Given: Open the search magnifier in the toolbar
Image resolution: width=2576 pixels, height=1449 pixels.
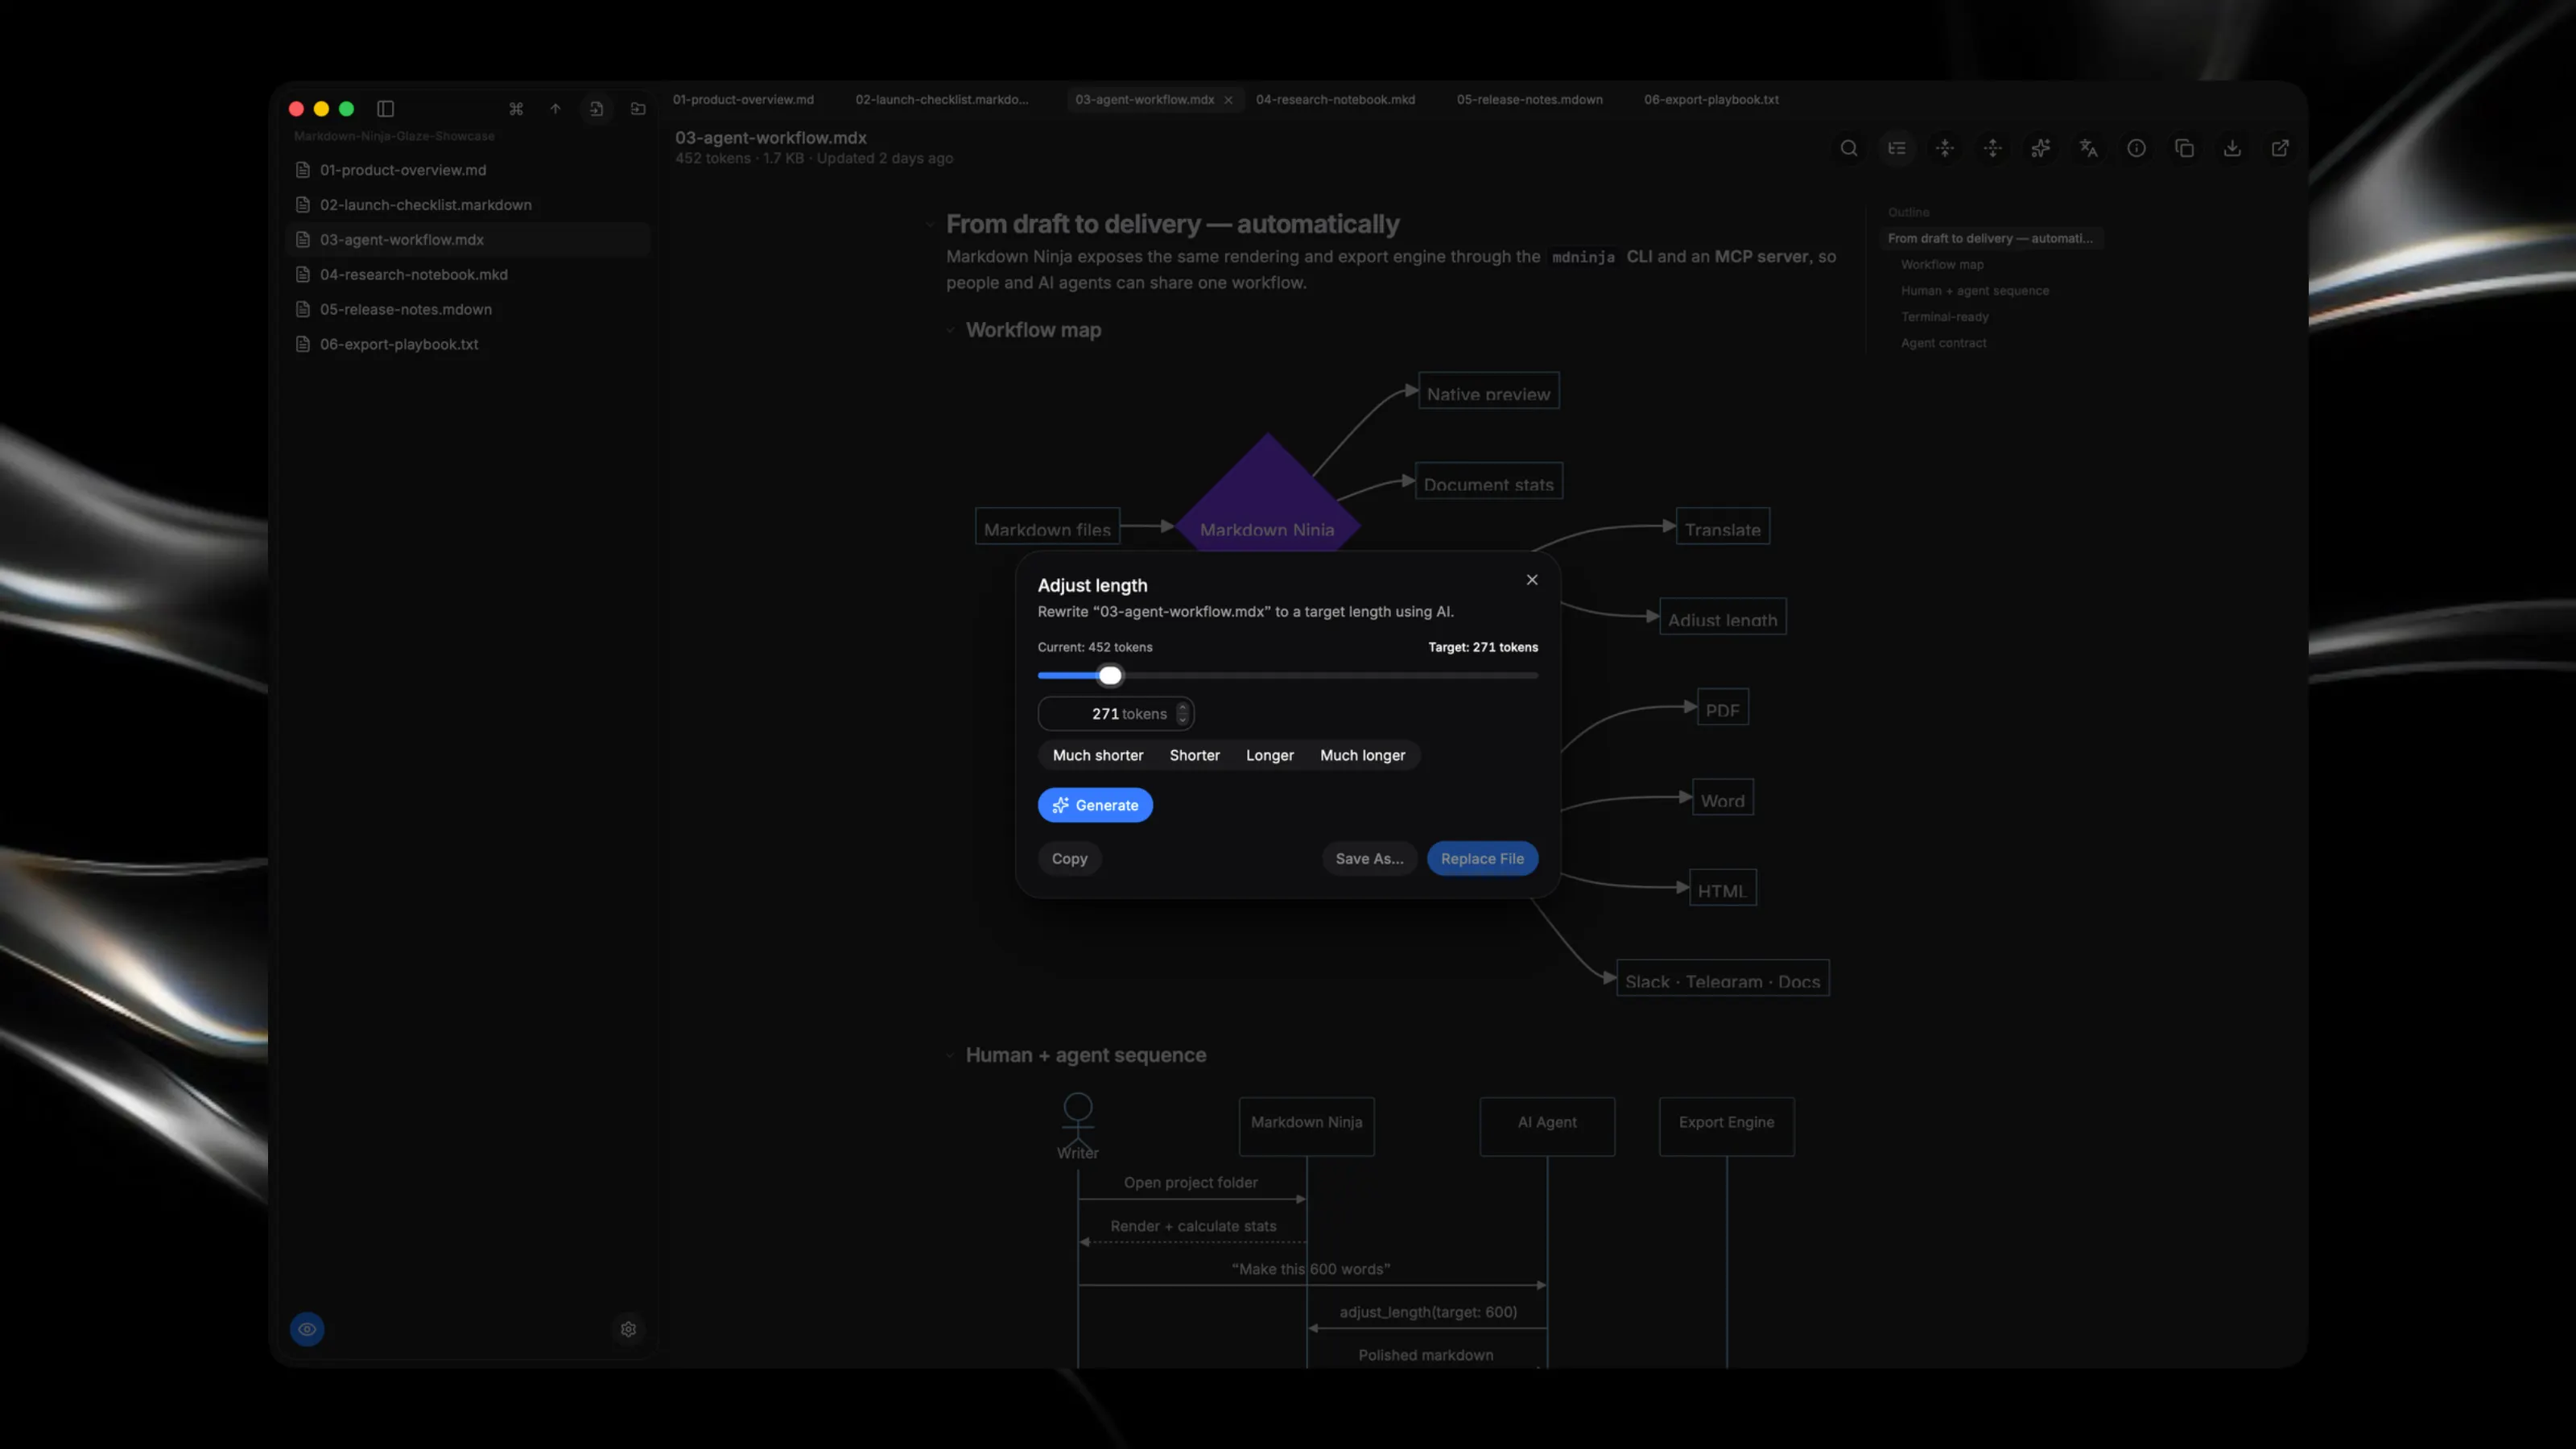Looking at the screenshot, I should [x=1848, y=148].
